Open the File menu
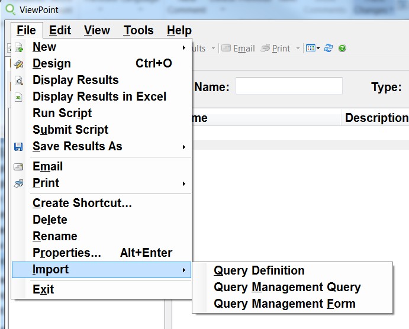This screenshot has width=409, height=329. coord(27,30)
